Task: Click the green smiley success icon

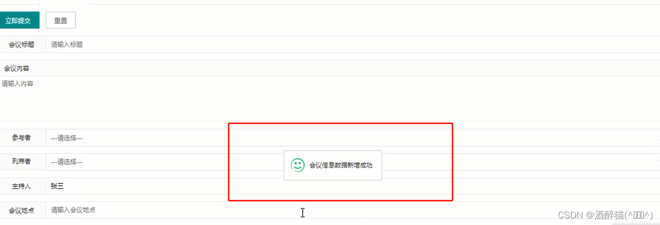Action: click(298, 165)
